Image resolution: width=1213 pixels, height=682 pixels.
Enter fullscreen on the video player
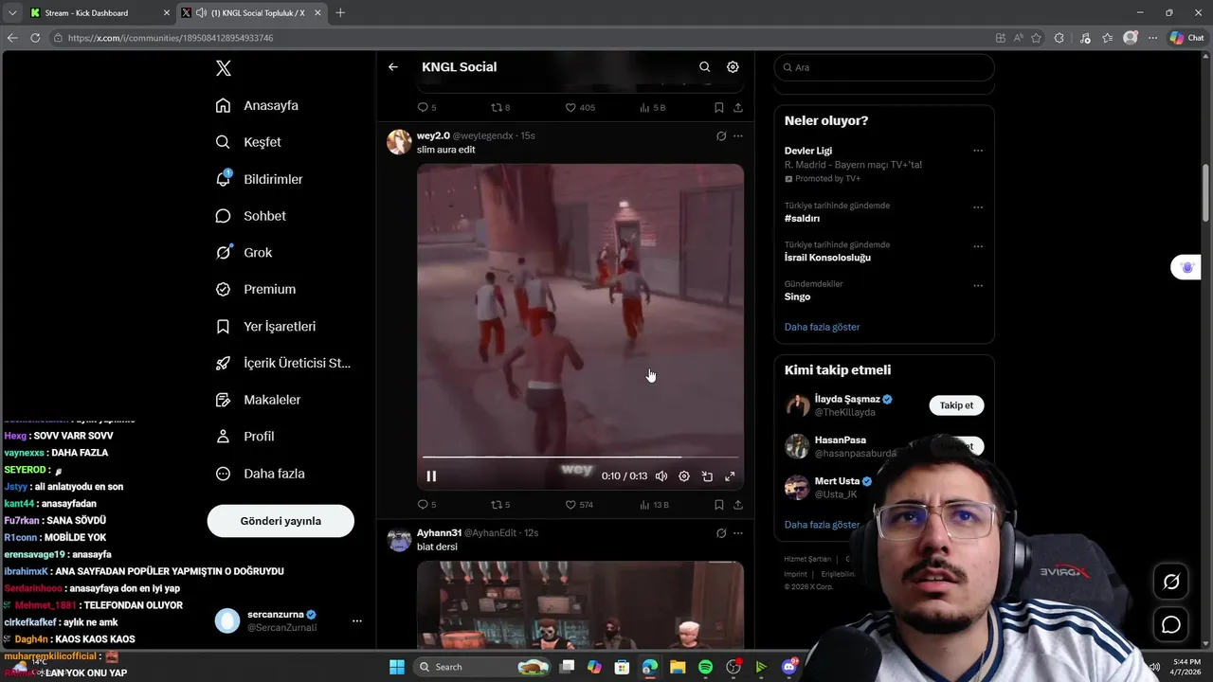pyautogui.click(x=730, y=476)
